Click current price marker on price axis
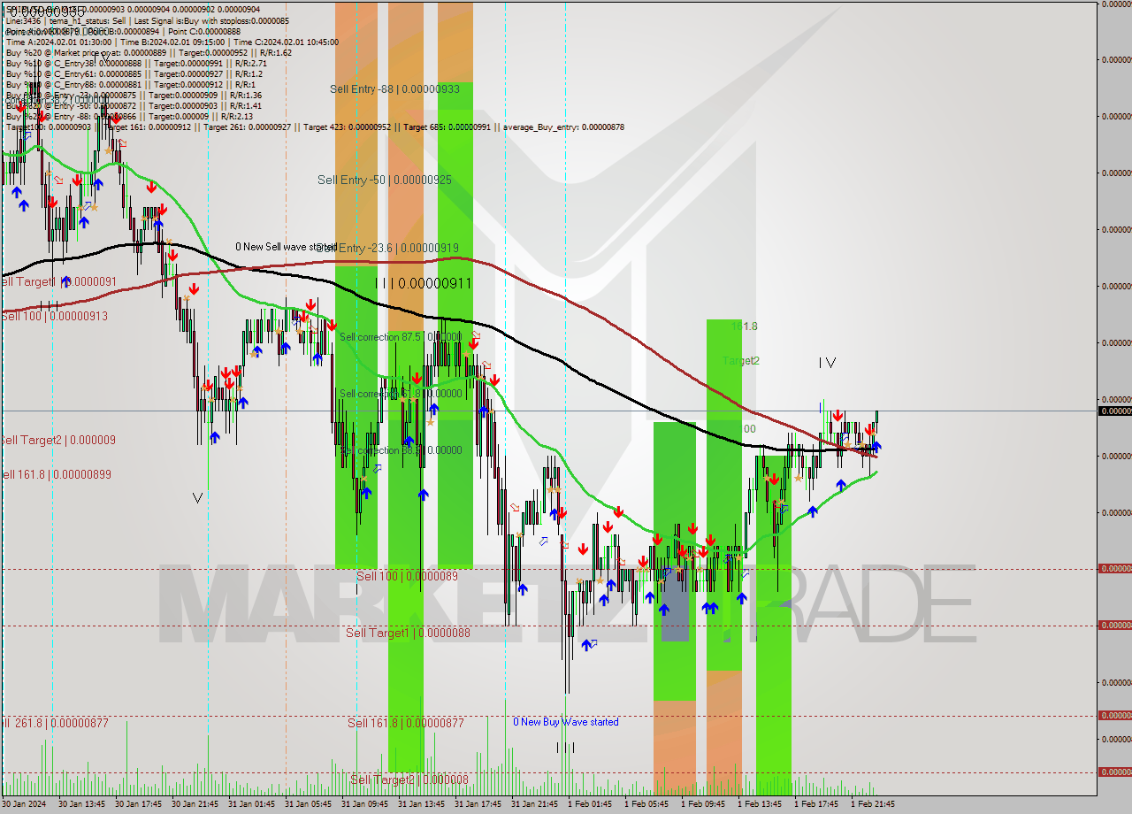Screen dimensions: 1132x814 1114,411
